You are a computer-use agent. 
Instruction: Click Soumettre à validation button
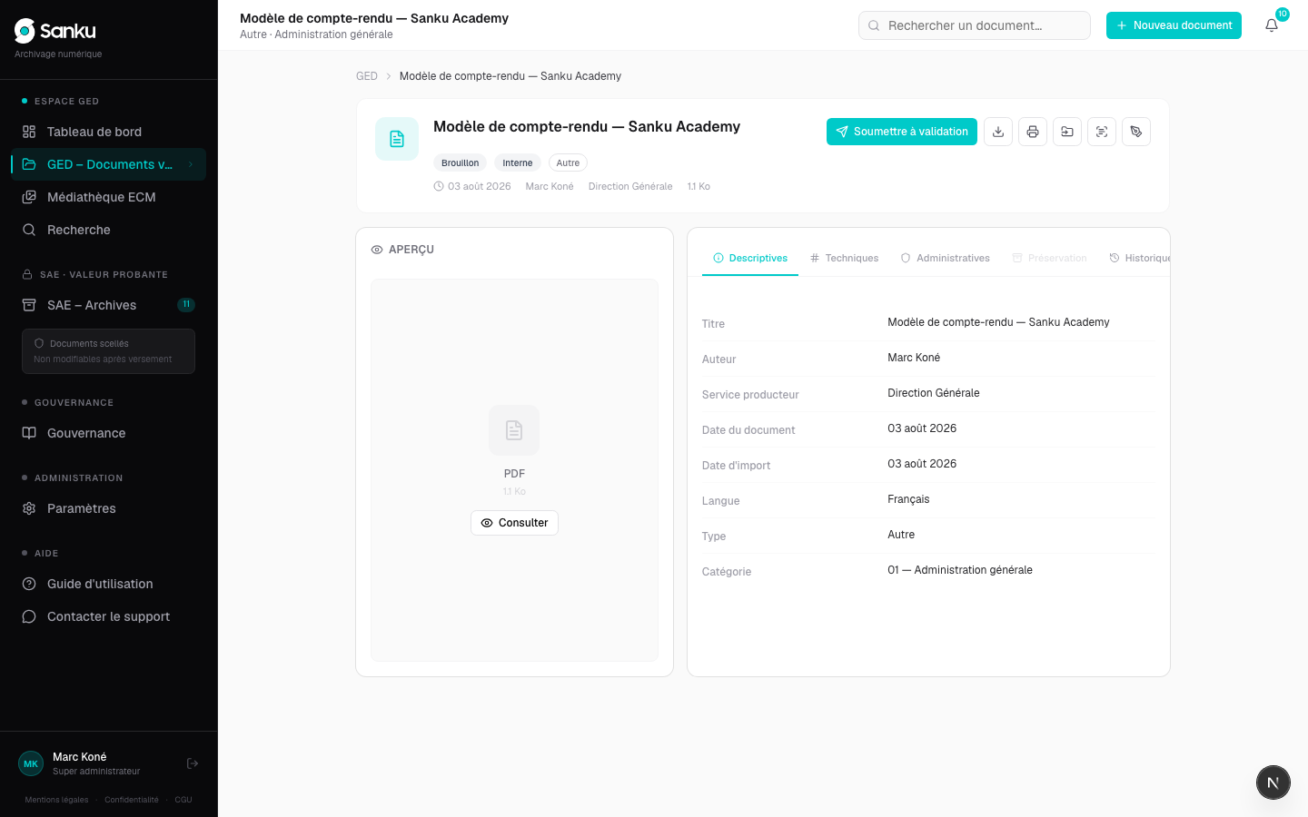pos(902,132)
